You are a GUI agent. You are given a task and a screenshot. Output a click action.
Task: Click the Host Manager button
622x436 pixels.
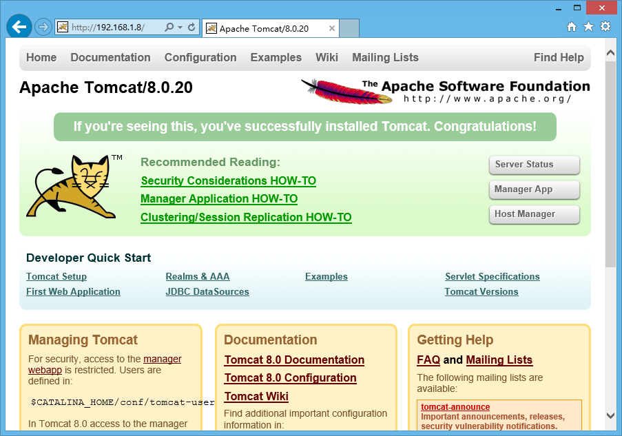[x=534, y=214]
